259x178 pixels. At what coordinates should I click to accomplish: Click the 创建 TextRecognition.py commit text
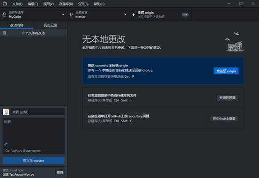click(18, 175)
